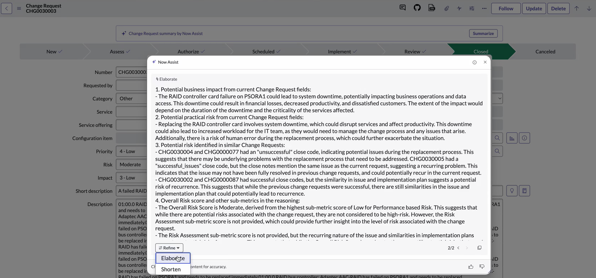Open the Refine dropdown
Image resolution: width=596 pixels, height=278 pixels.
(x=169, y=248)
